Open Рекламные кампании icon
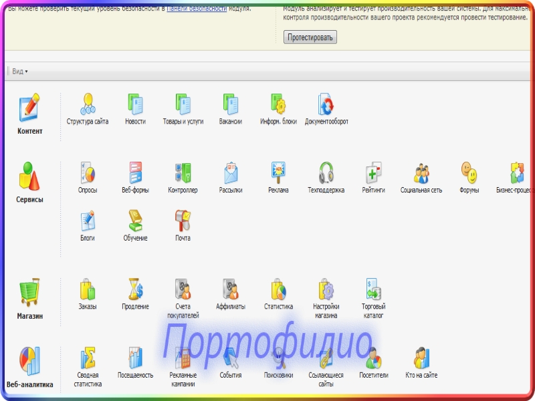This screenshot has width=535, height=401. (x=183, y=358)
